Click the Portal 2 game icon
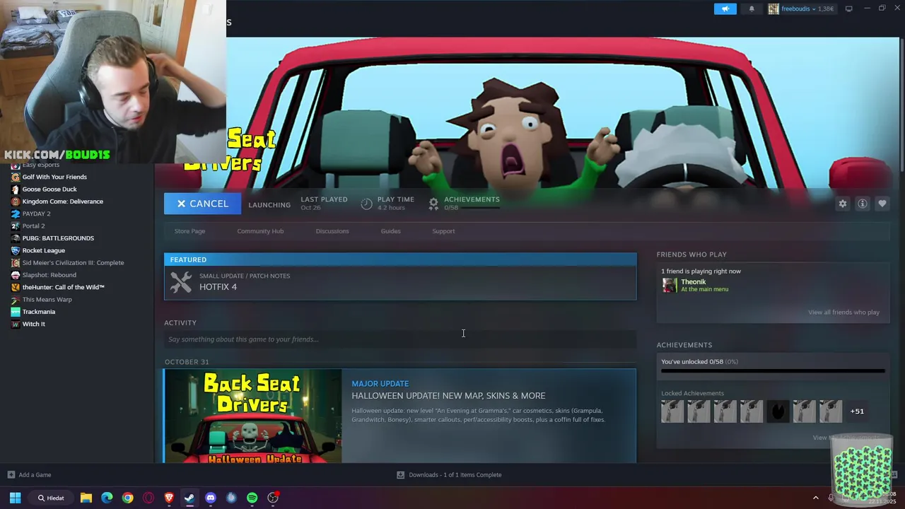This screenshot has width=905, height=509. tap(16, 226)
